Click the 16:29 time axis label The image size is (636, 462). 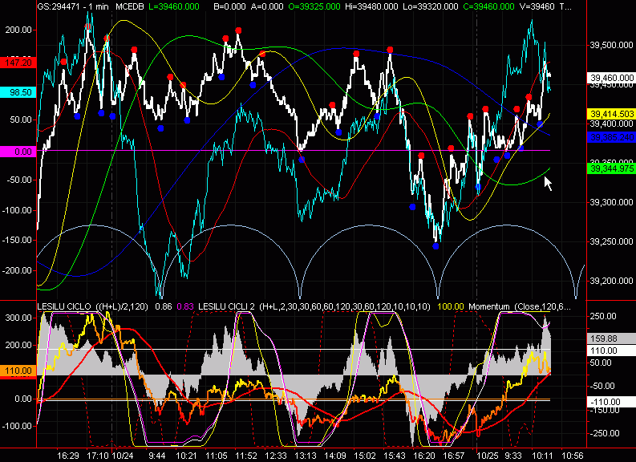pyautogui.click(x=67, y=456)
